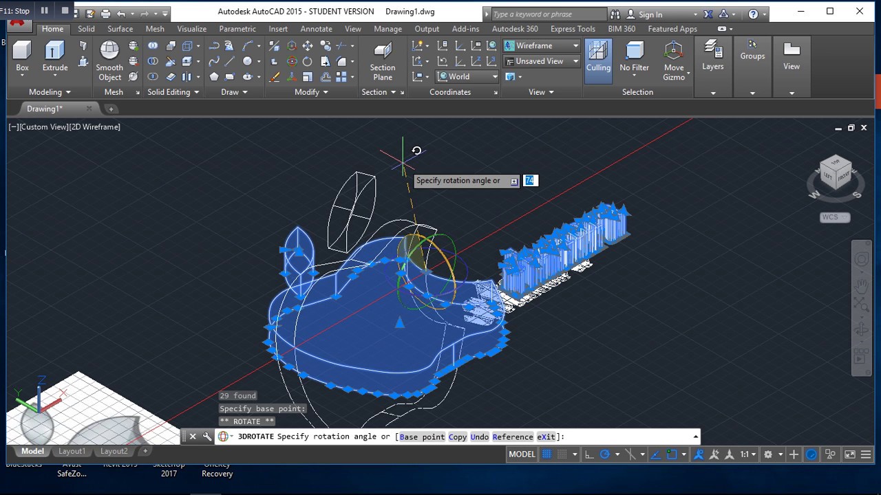Toggle MODEL space button in status bar

[522, 454]
